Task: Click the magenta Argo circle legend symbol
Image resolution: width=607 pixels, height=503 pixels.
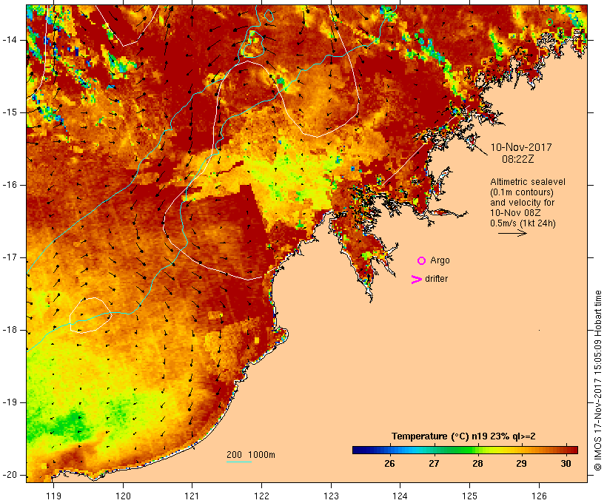Action: tap(422, 261)
